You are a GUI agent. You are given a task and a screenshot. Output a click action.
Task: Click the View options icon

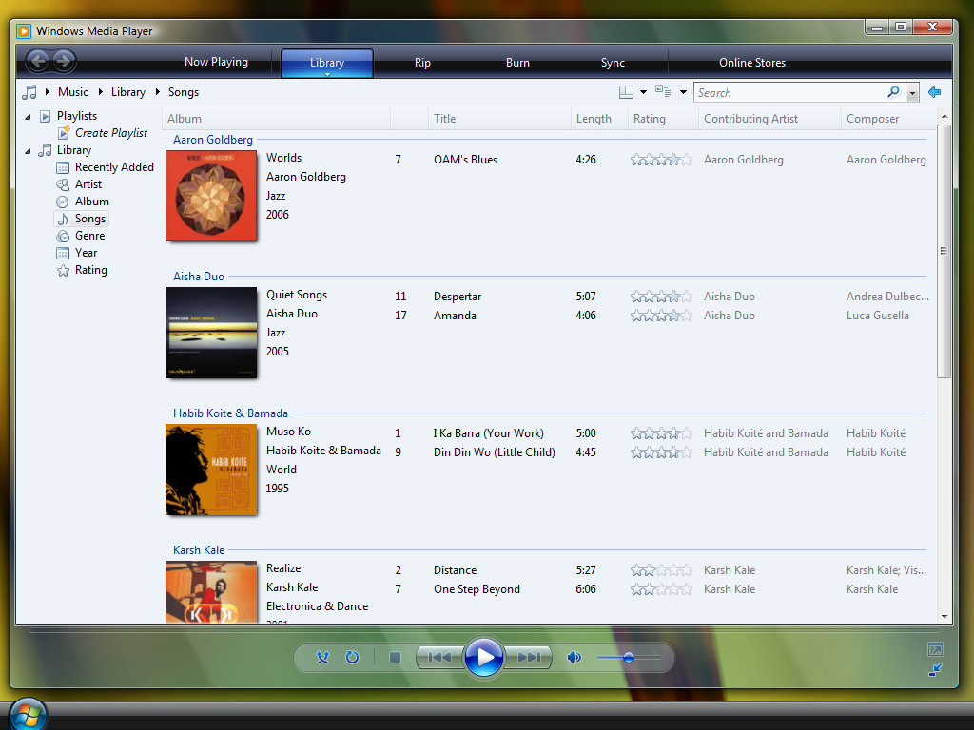point(663,92)
